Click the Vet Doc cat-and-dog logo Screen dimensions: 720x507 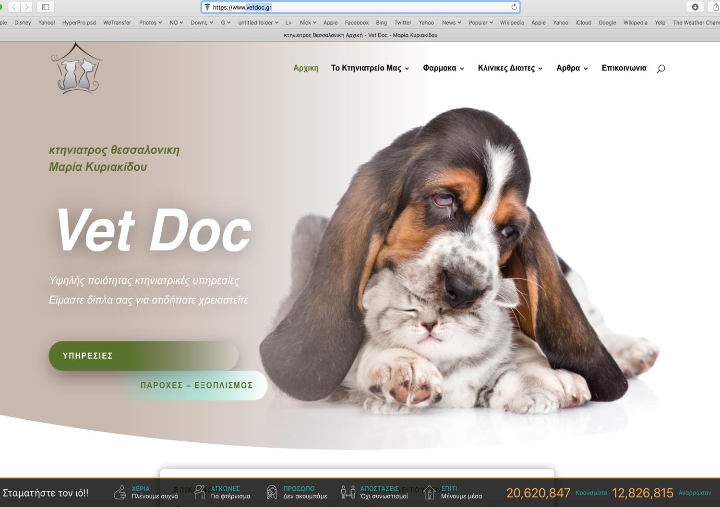(77, 68)
